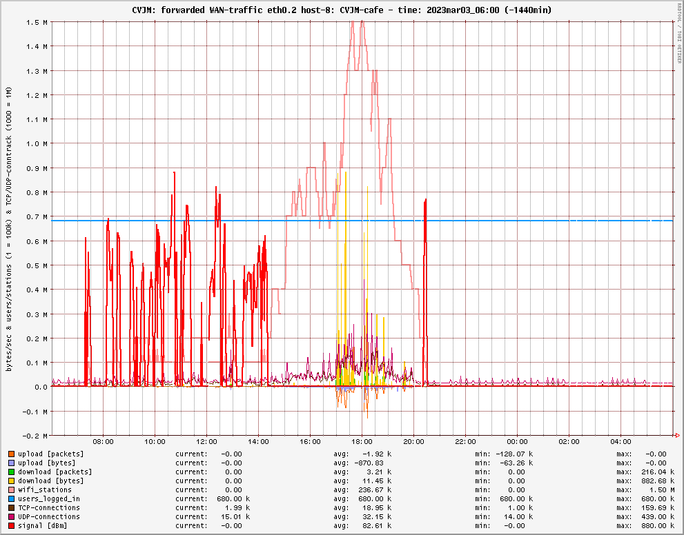Image resolution: width=684 pixels, height=535 pixels.
Task: Click the 02:00 time axis label
Action: tap(569, 442)
